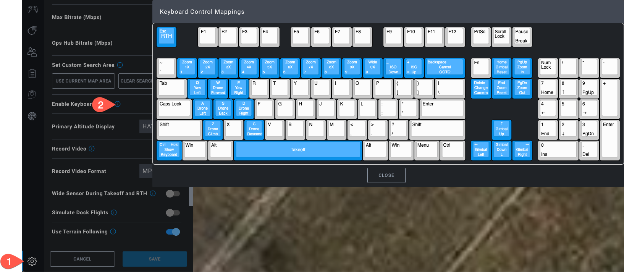Open the gamepad controller sidebar icon
Image resolution: width=624 pixels, height=272 pixels.
click(32, 9)
